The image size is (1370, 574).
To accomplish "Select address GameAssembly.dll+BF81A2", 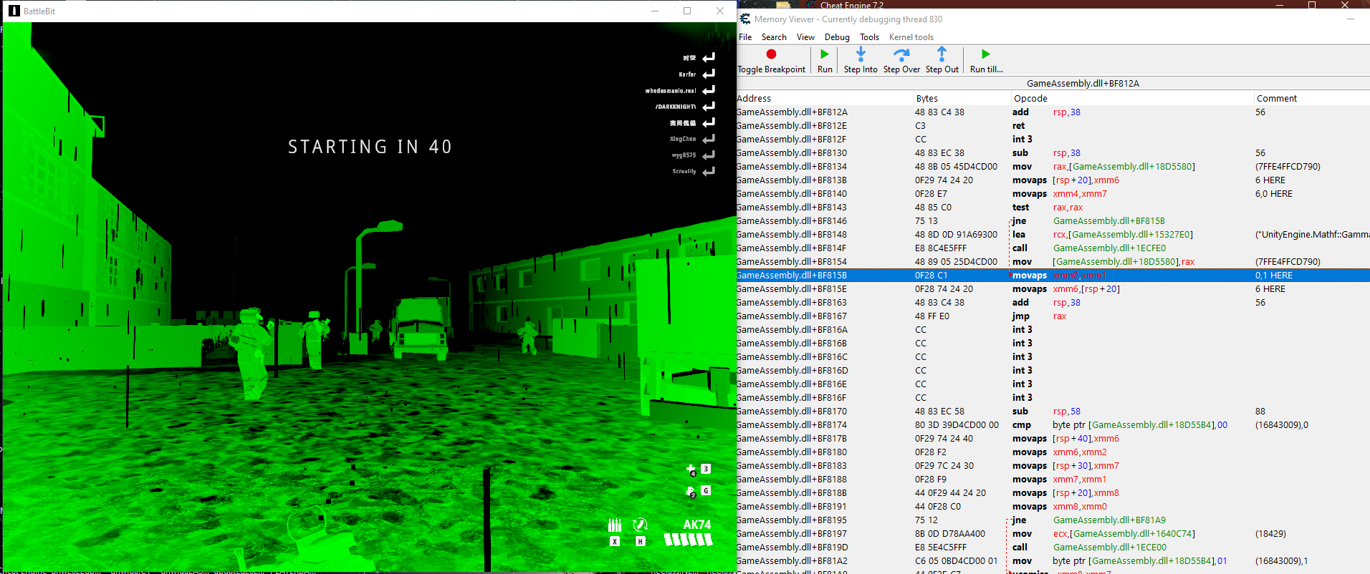I will coord(792,561).
